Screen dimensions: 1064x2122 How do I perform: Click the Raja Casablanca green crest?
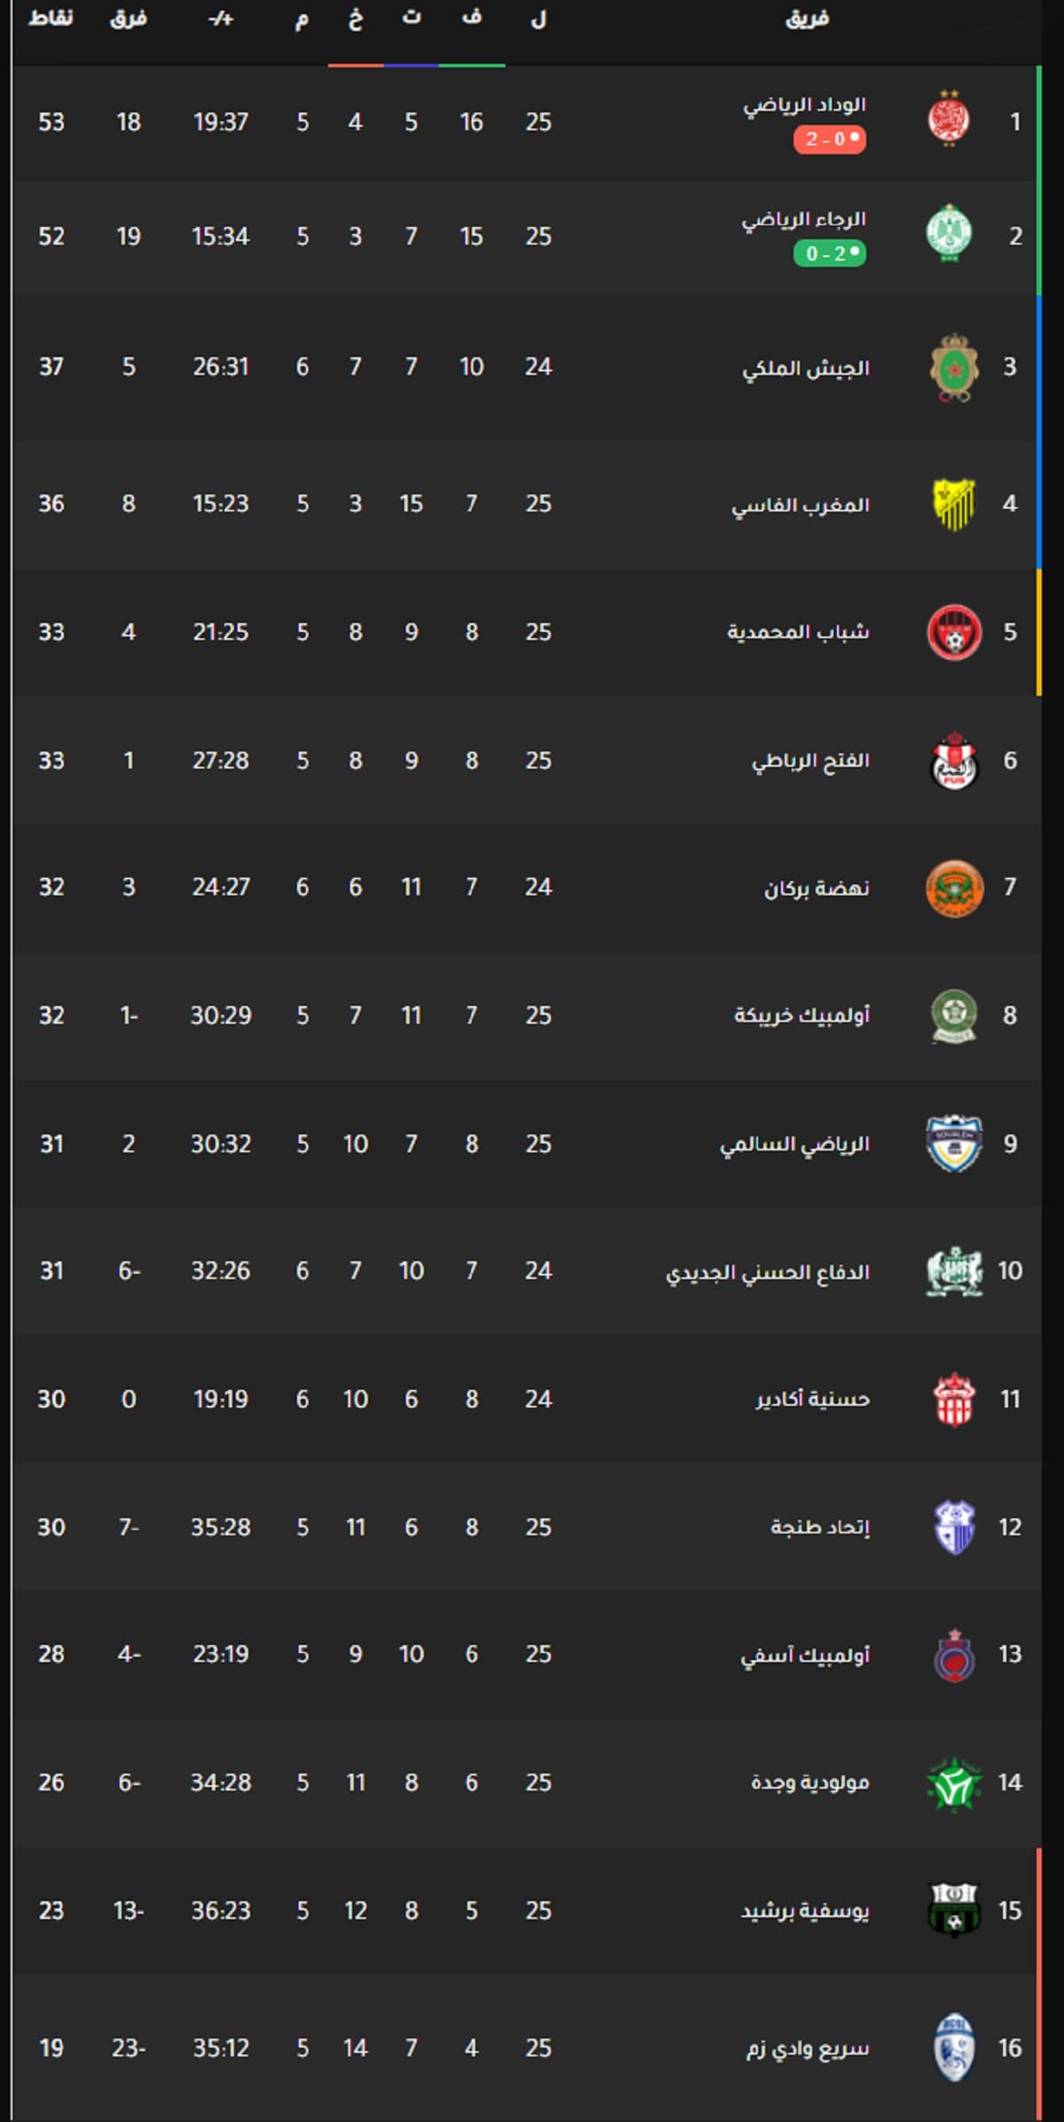coord(948,234)
